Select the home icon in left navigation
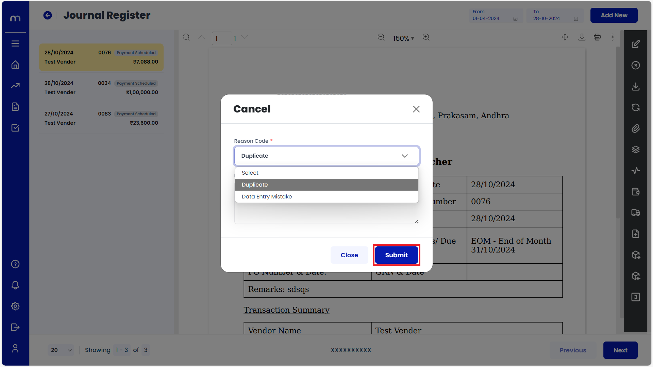This screenshot has width=653, height=367. (x=15, y=65)
